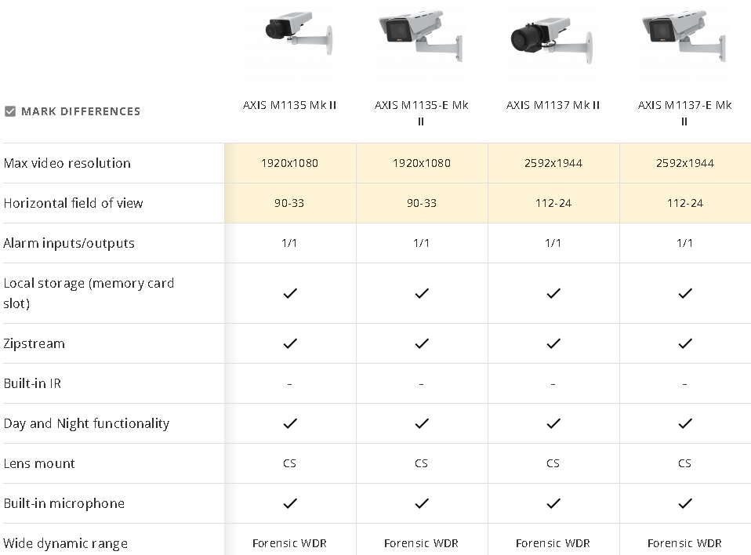Image resolution: width=751 pixels, height=555 pixels.
Task: Click the AXIS M1137 Mk II camera image
Action: (x=553, y=39)
